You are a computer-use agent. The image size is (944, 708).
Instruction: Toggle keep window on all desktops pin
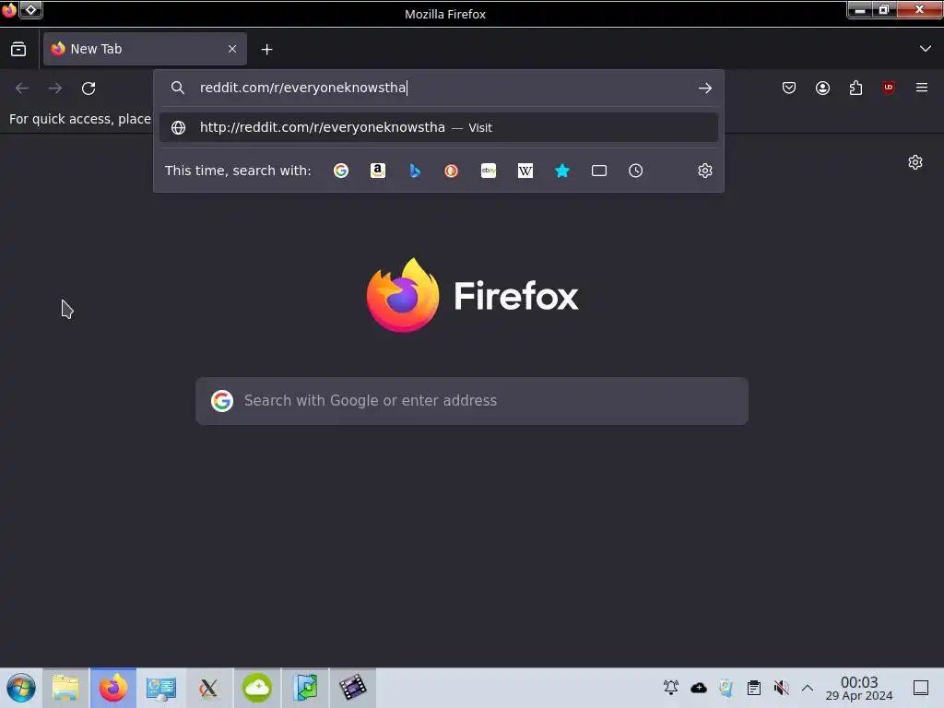point(30,10)
